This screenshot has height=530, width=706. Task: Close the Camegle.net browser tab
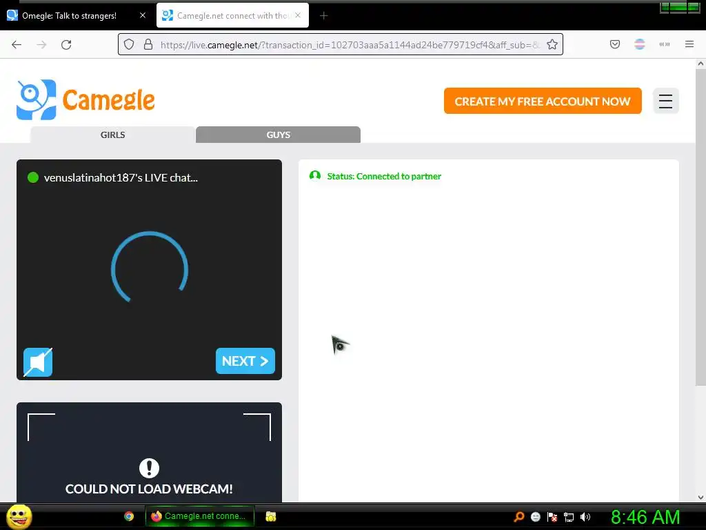coord(298,15)
